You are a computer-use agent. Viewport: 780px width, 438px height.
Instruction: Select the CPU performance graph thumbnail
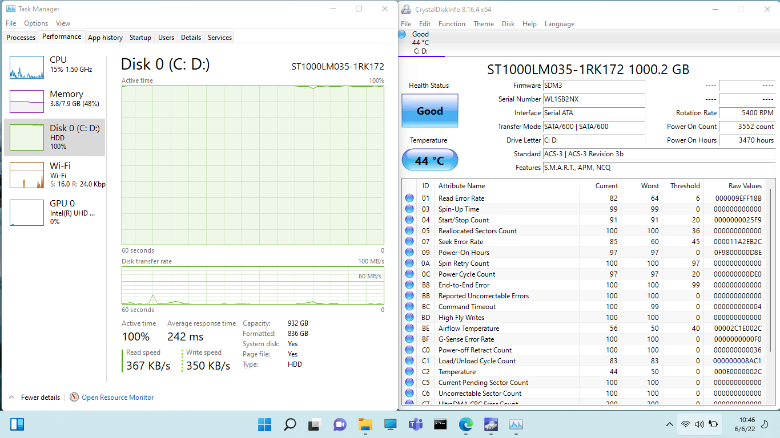(x=27, y=67)
